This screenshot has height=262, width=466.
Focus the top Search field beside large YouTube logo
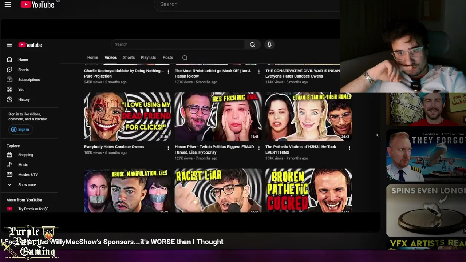coord(247,4)
